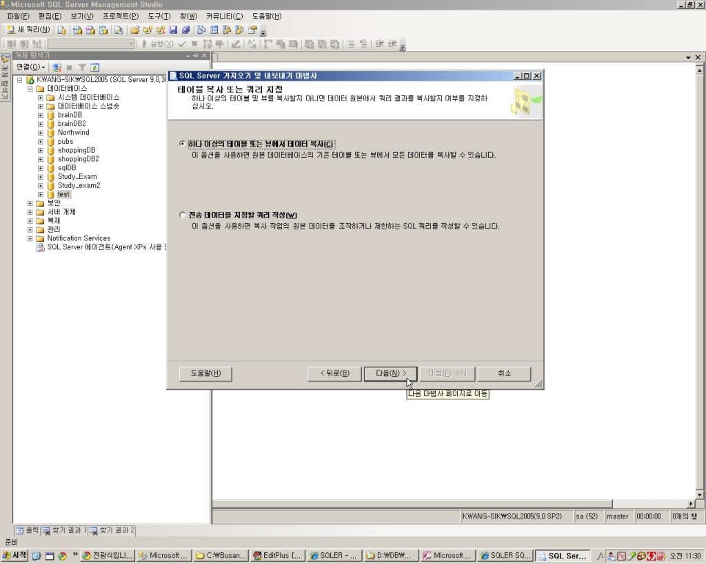Click the 뒤로(B) Back button
The width and height of the screenshot is (706, 564).
tap(334, 373)
